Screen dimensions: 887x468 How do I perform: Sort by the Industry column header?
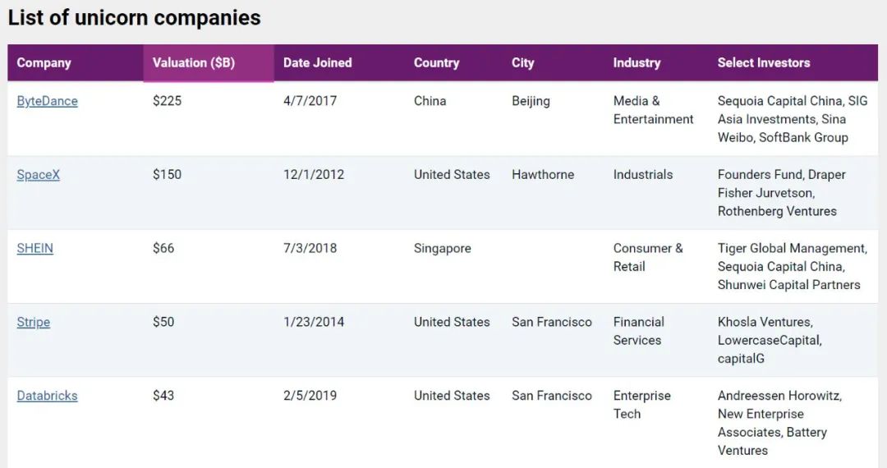656,62
